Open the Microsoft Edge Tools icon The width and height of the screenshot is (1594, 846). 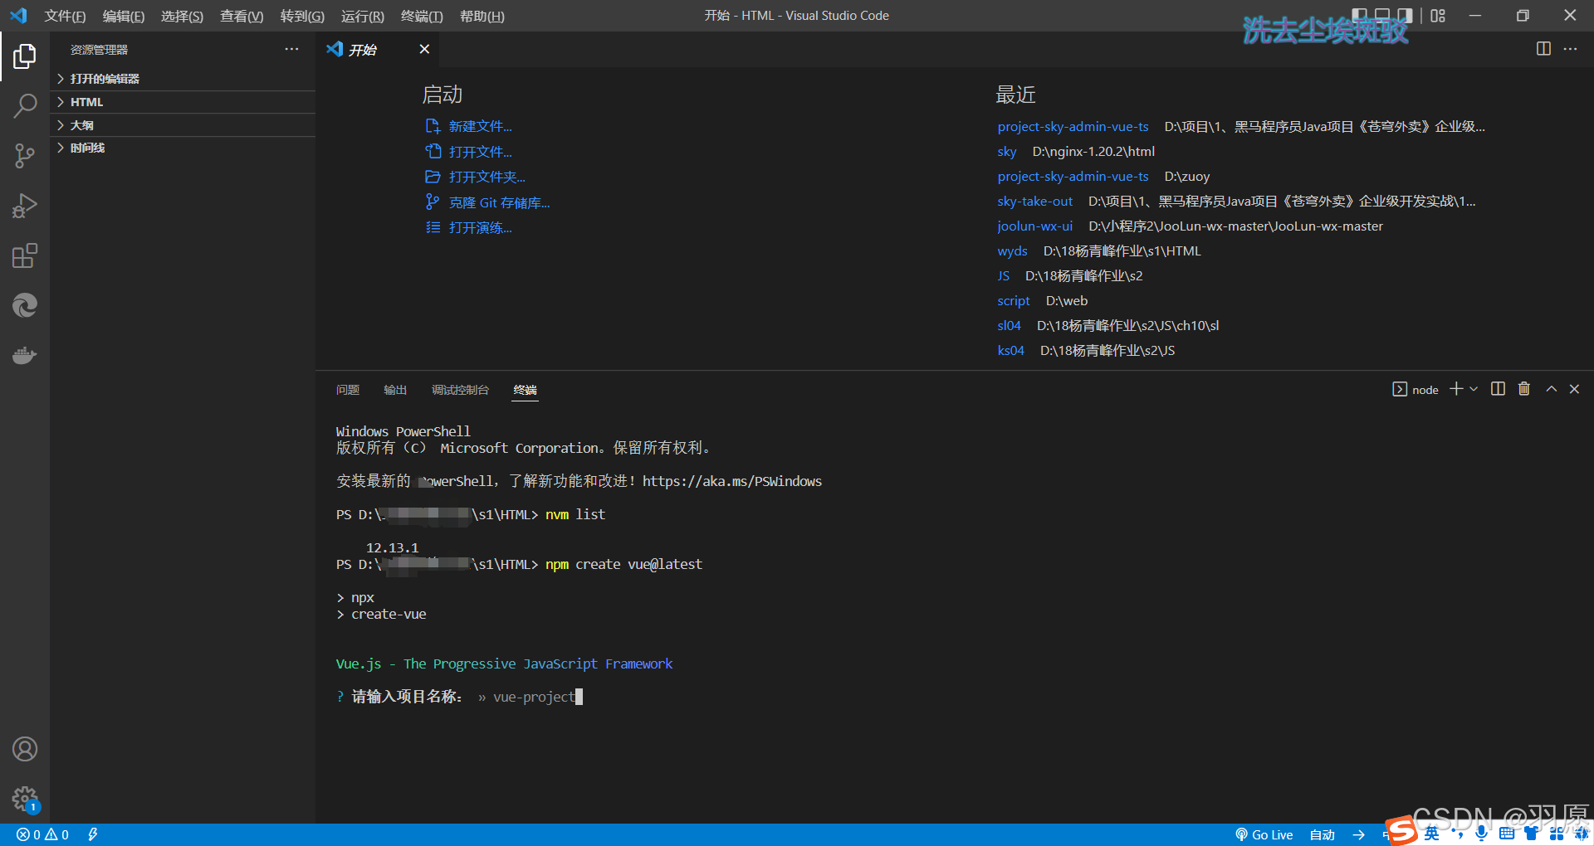point(25,305)
